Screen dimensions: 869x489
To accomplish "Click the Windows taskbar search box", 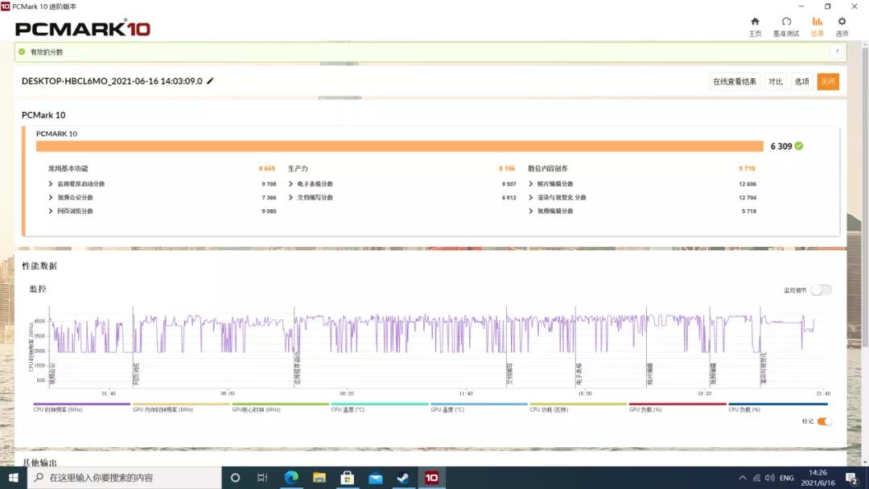I will point(125,478).
